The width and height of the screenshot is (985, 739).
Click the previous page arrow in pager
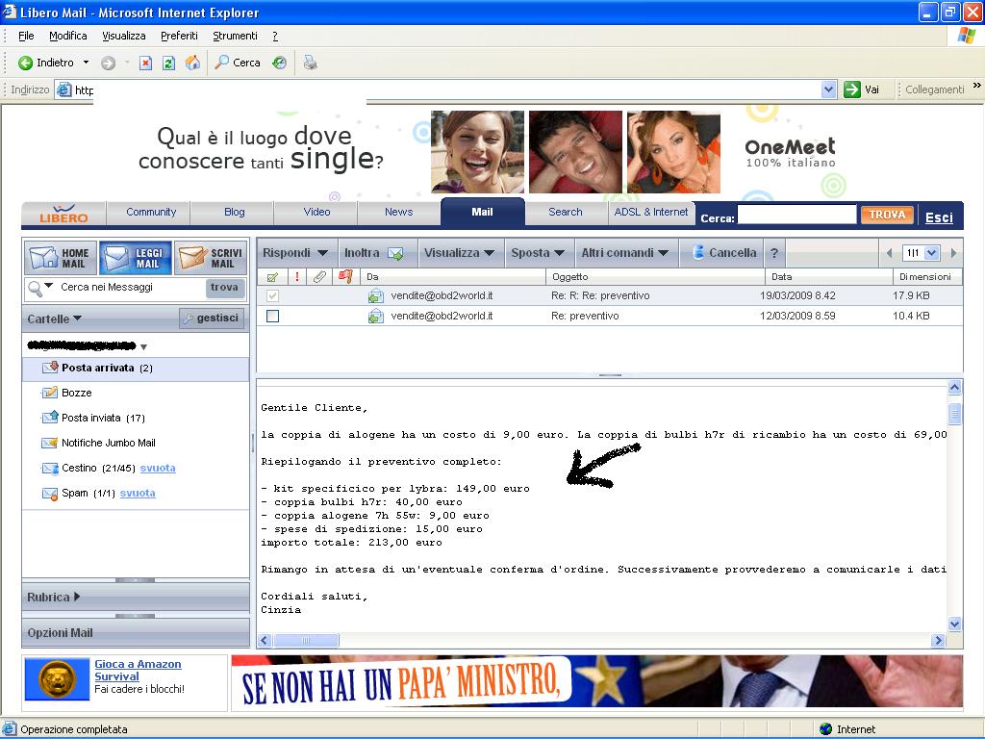click(889, 253)
